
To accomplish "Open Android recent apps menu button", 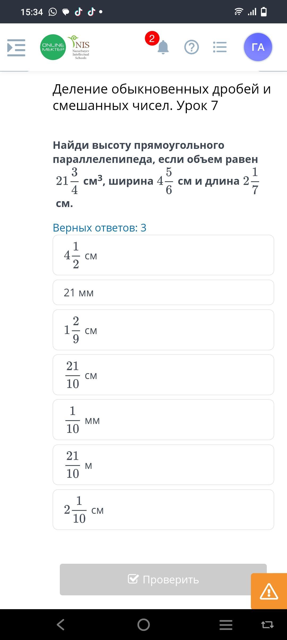I will click(226, 625).
